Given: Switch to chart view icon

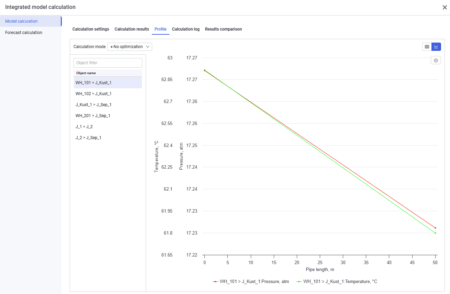Looking at the screenshot, I should [436, 47].
